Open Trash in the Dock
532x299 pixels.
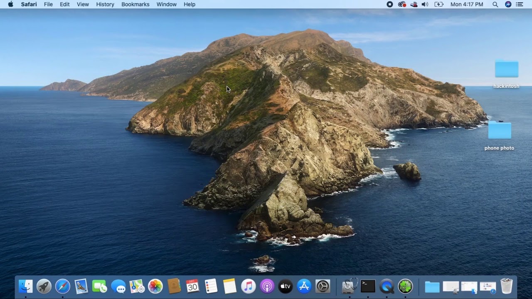[x=507, y=286]
